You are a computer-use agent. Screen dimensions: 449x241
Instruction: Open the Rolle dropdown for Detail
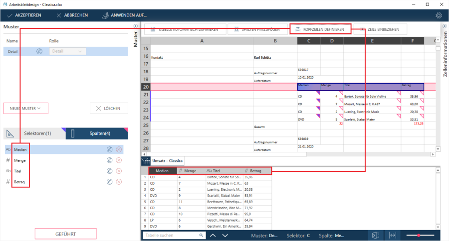[67, 51]
